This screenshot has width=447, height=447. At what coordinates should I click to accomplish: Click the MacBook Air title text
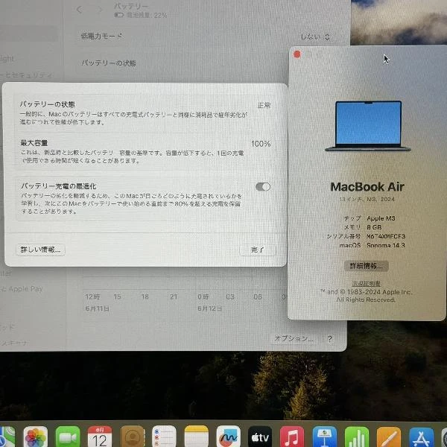367,187
